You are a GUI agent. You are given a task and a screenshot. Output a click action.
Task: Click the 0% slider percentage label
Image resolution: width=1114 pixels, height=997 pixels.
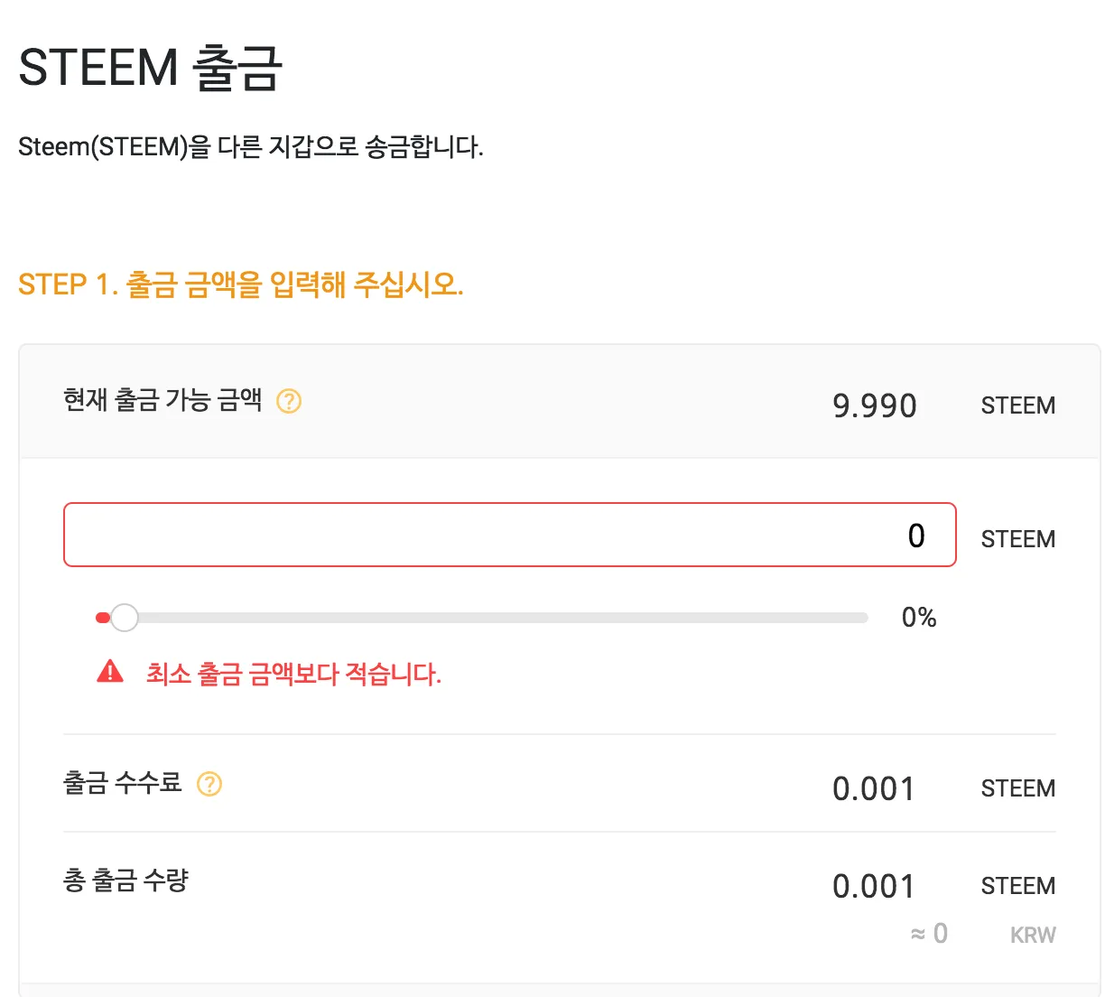point(919,618)
